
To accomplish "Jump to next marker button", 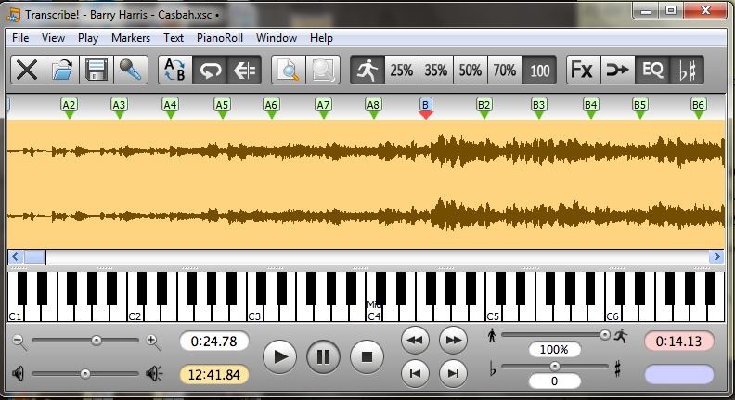I will tap(453, 374).
